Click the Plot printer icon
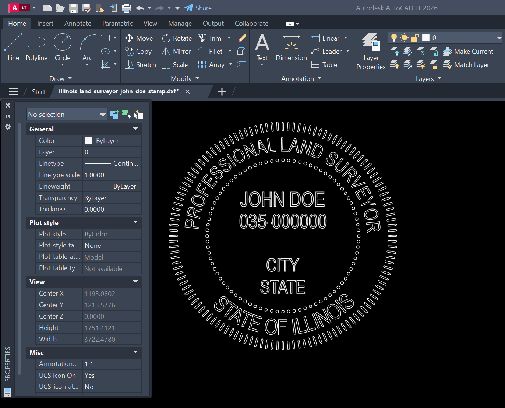This screenshot has height=408, width=505. point(127,8)
